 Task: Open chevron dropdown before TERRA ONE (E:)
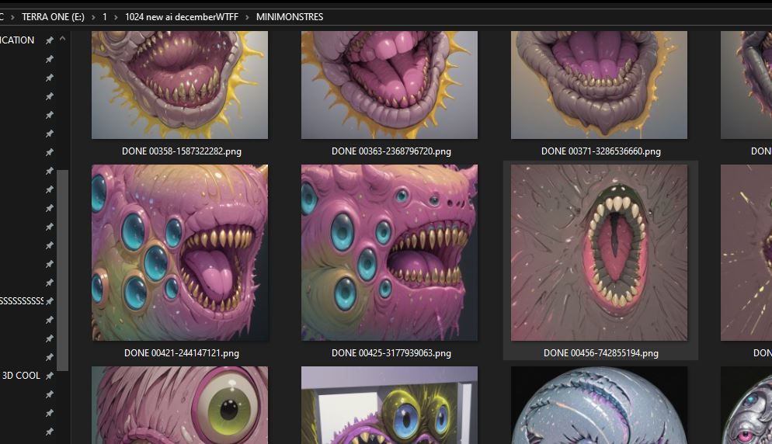[12, 17]
